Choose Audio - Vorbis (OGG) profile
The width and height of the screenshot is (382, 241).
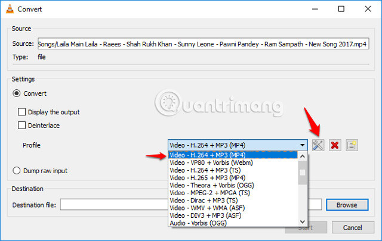click(x=233, y=223)
